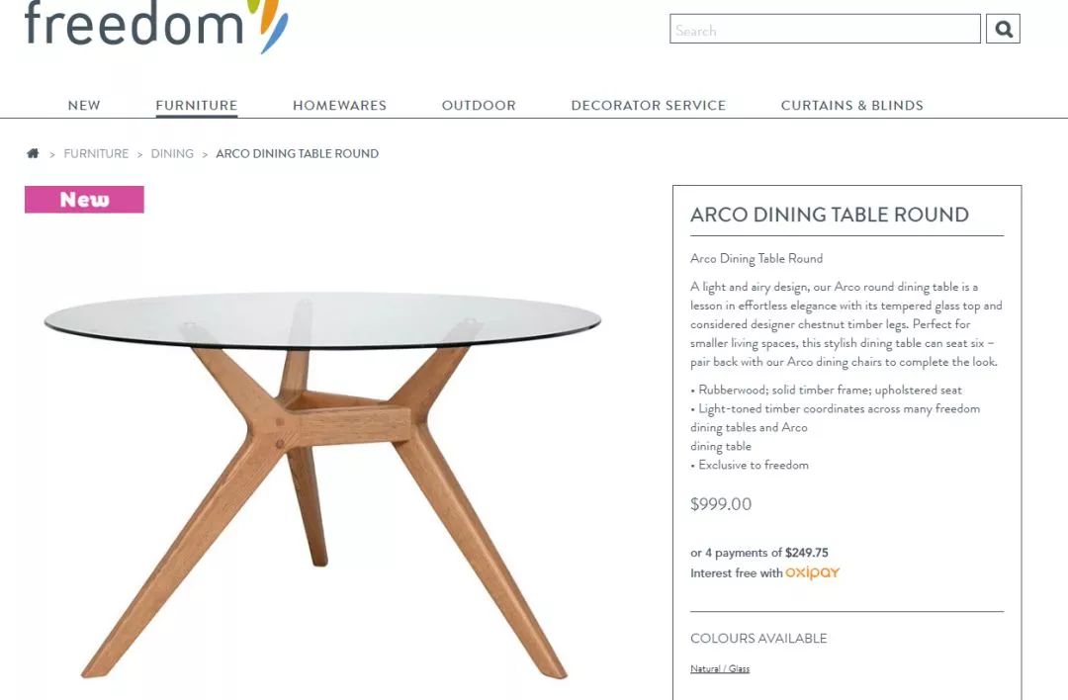Click the home icon in breadcrumb

(x=33, y=153)
